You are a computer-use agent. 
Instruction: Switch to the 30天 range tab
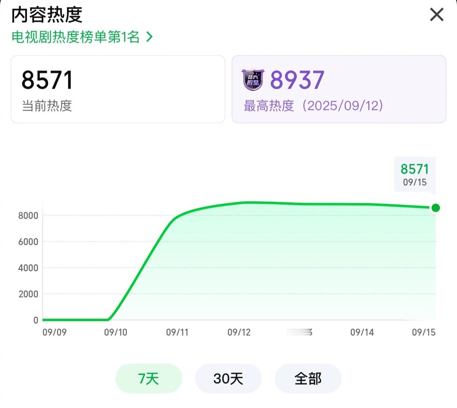pos(228,378)
